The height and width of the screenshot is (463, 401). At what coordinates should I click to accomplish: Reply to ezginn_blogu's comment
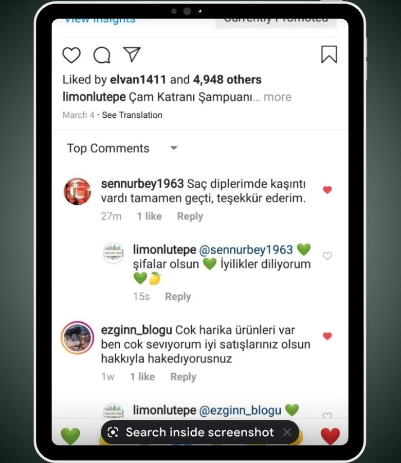point(183,377)
